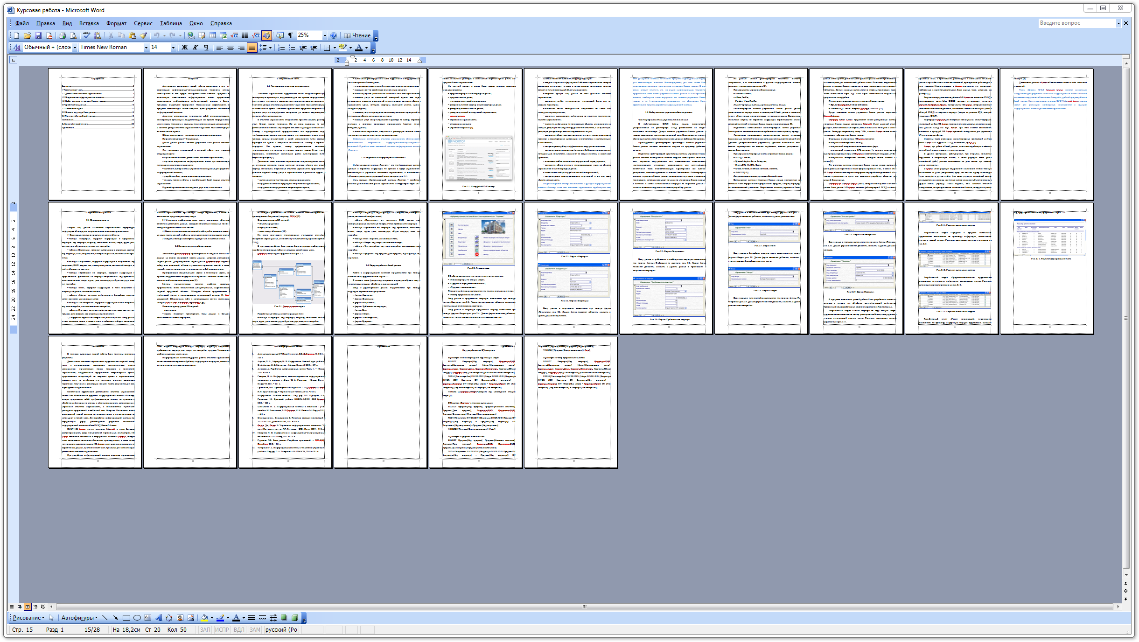
Task: Click the Чтение reading mode button
Action: (357, 35)
